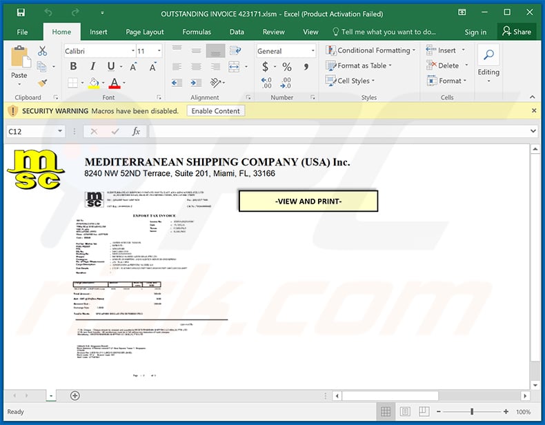Open the Fill Color dropdown arrow
Screen dimensions: 545x425
pos(103,83)
